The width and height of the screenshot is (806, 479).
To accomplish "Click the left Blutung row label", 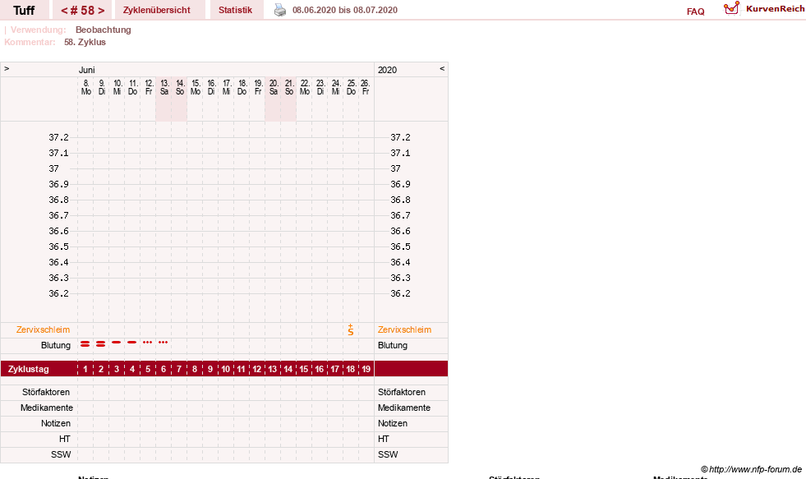I will [x=56, y=345].
